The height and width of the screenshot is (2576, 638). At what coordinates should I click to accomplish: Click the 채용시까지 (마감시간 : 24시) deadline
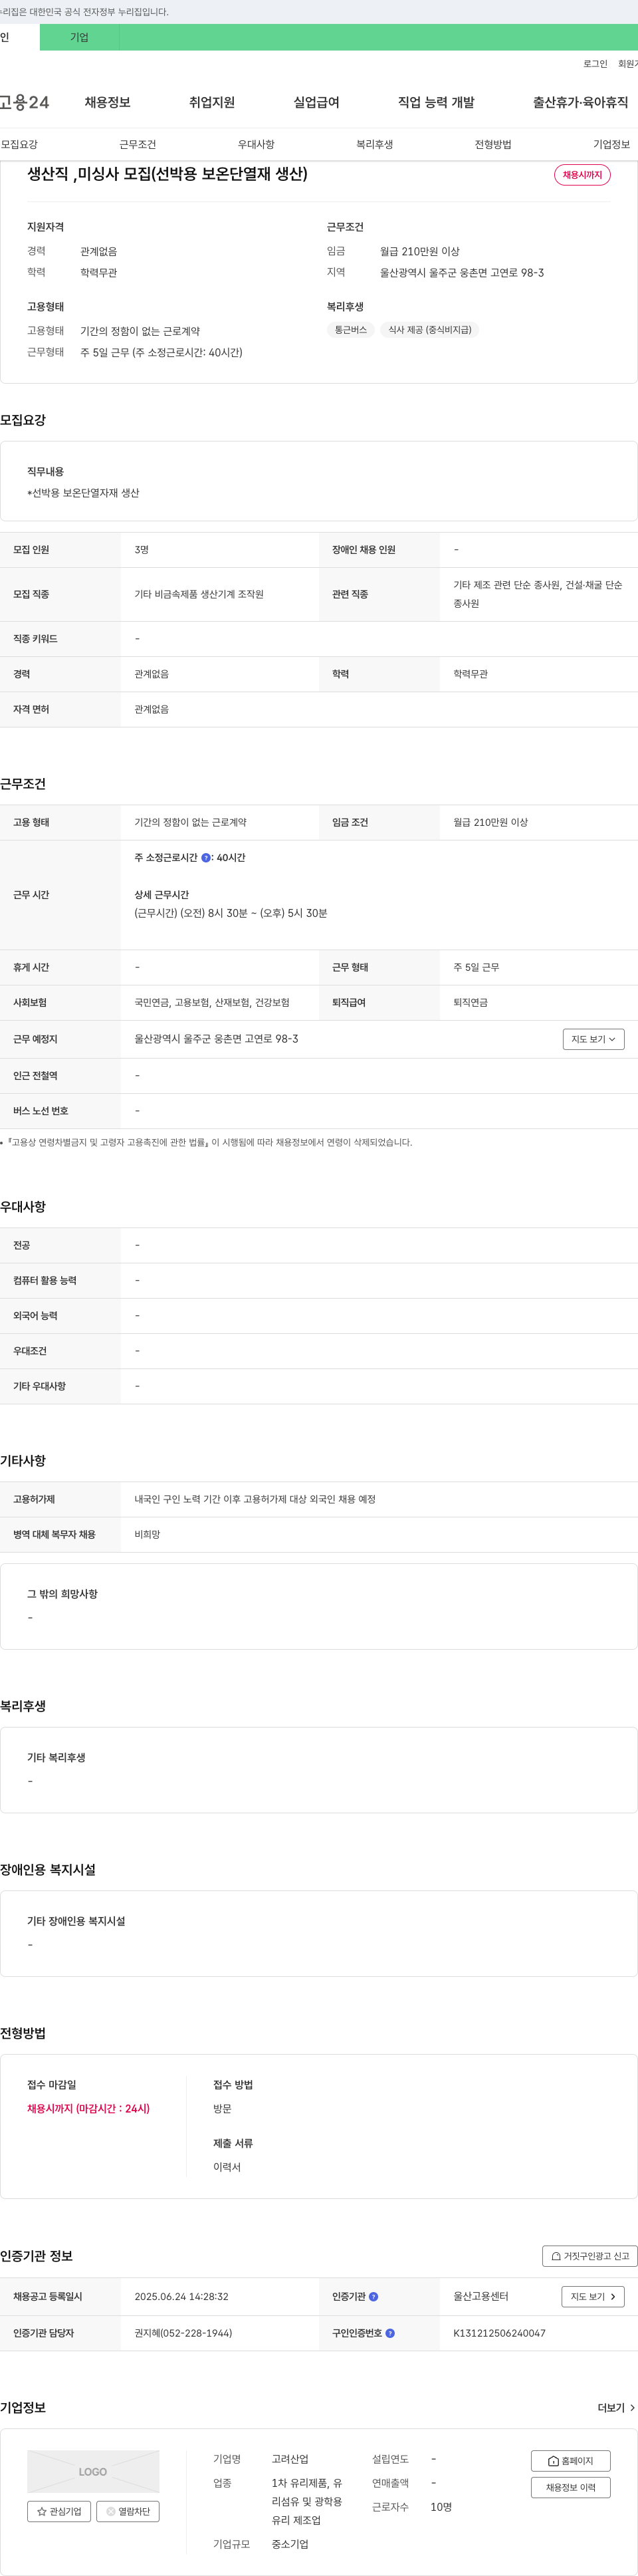[x=88, y=2108]
